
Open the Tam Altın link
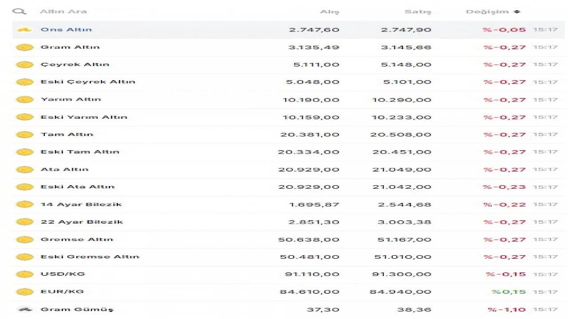coord(67,134)
